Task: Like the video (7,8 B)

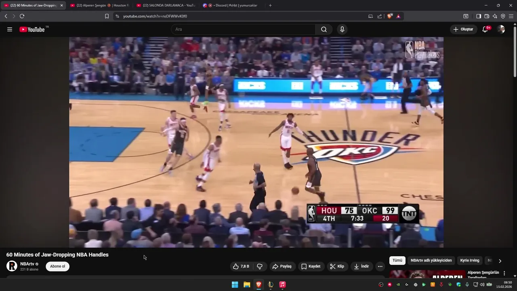Action: [x=241, y=266]
